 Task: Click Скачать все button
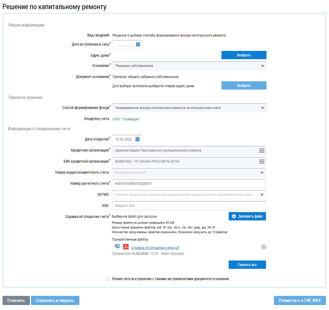tap(247, 265)
